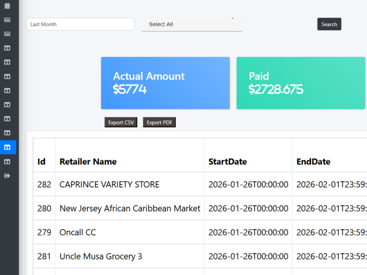Click the green Paid summary card
This screenshot has width=367, height=275.
pos(301,83)
